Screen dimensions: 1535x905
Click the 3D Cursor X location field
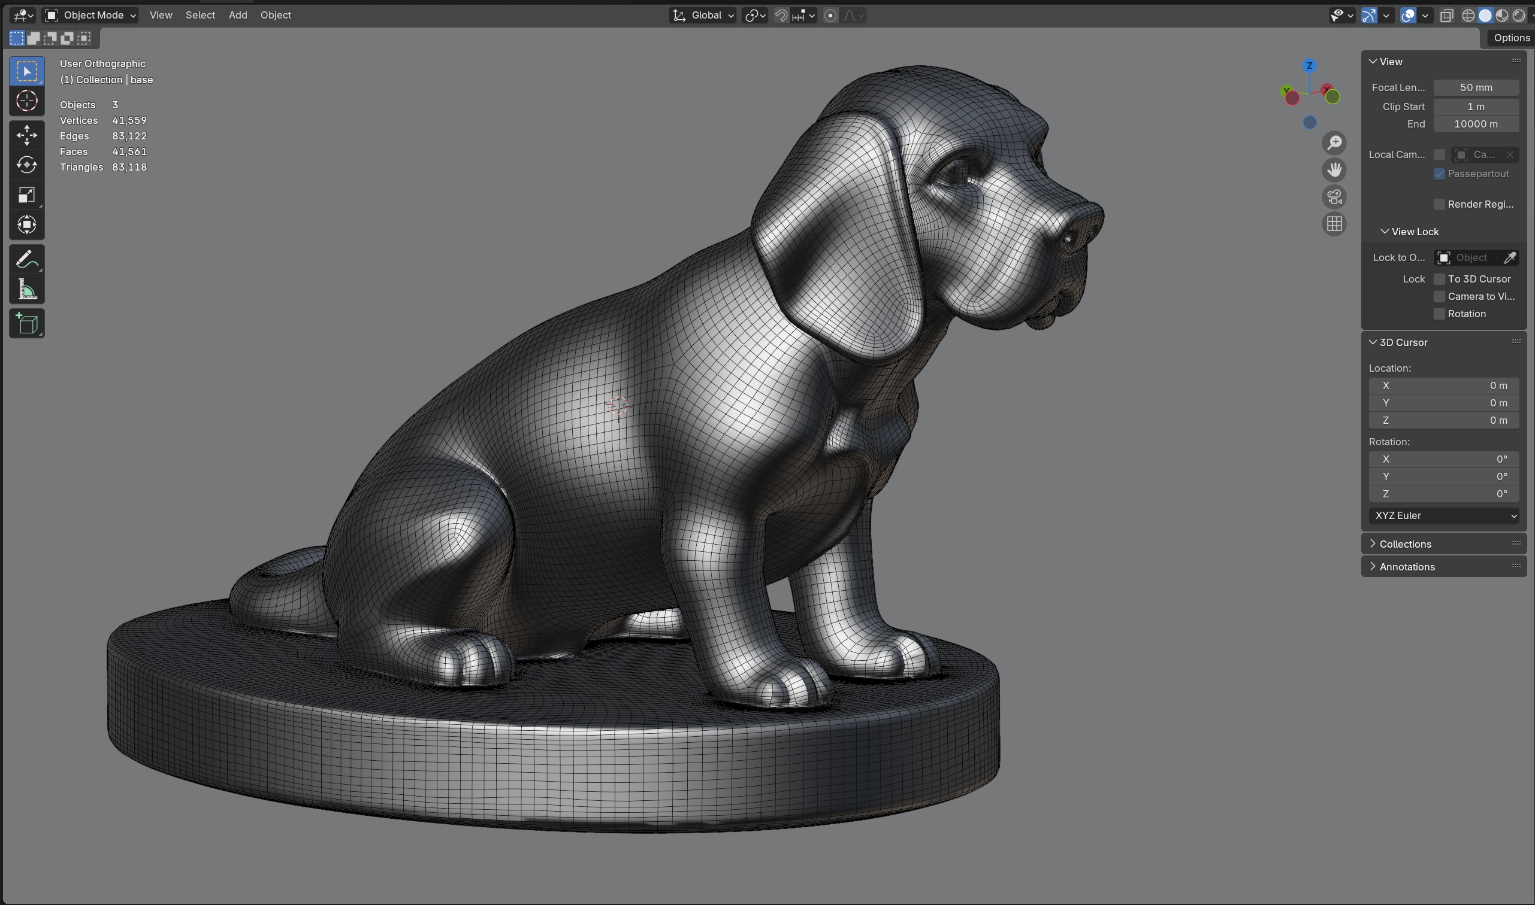click(x=1443, y=386)
